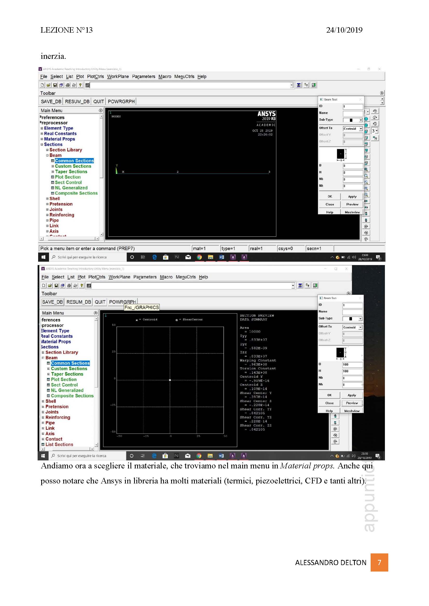Image resolution: width=429 pixels, height=606 pixels.
Task: Click Pan Model Up arrow icon in NODES window
Action: (366, 213)
